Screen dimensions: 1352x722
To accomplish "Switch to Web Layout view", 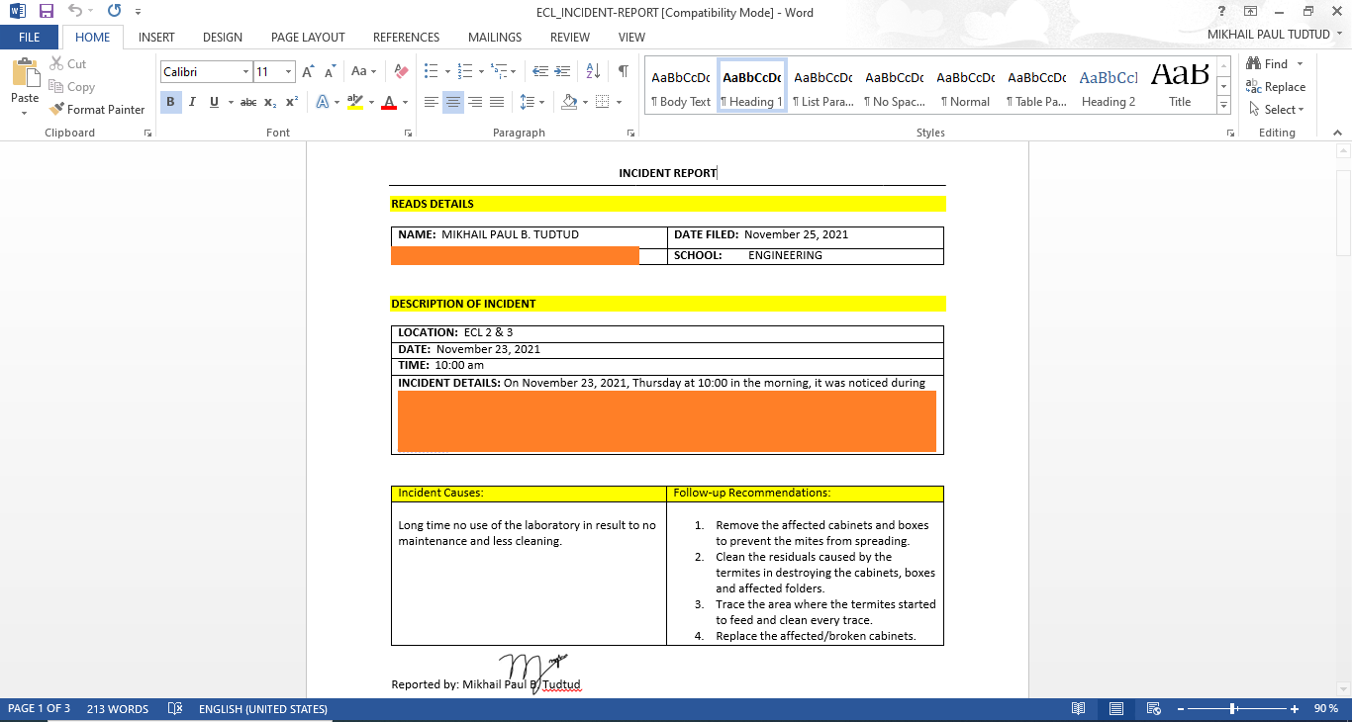I will tap(1153, 709).
